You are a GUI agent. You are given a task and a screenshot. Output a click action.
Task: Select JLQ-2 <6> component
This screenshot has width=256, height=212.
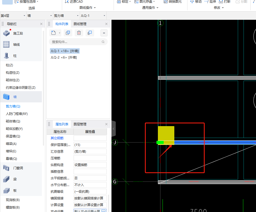(64, 57)
